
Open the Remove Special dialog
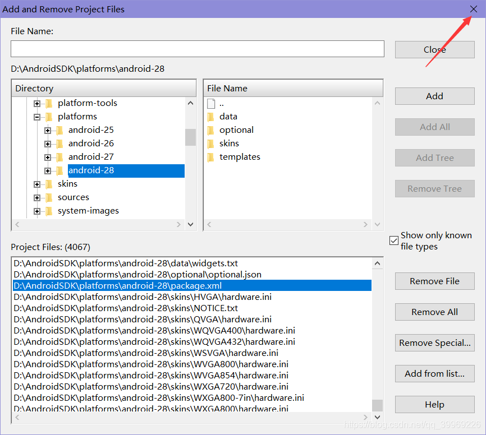coord(434,343)
